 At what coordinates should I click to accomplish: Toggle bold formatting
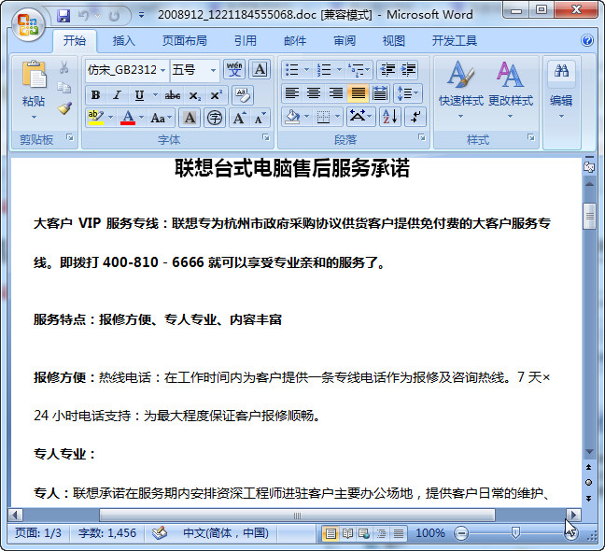(x=95, y=95)
